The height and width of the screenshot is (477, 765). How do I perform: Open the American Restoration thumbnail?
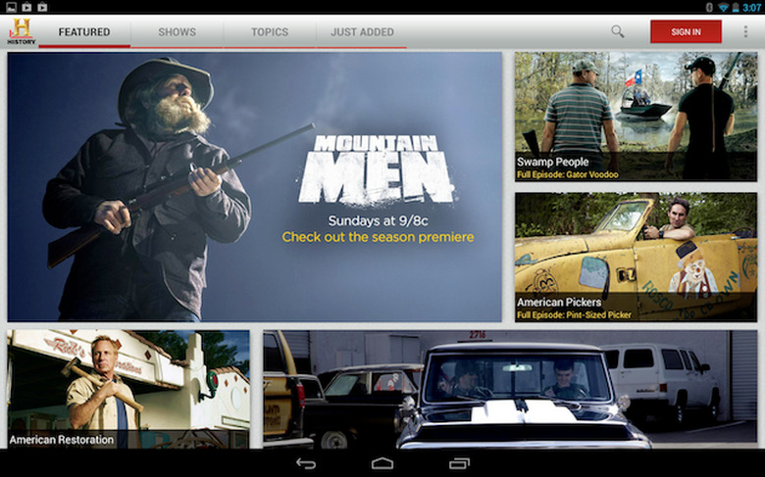tap(128, 388)
